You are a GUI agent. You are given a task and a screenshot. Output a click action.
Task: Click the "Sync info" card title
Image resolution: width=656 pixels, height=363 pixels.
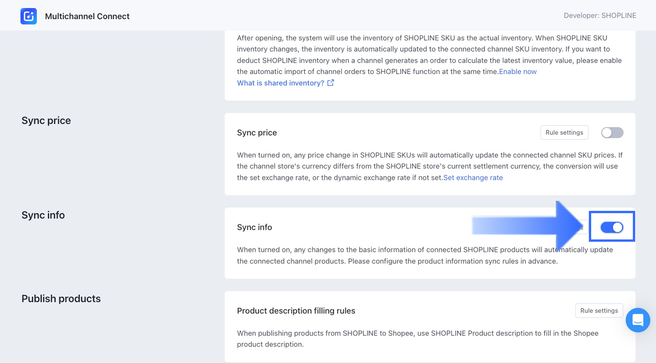coord(255,227)
